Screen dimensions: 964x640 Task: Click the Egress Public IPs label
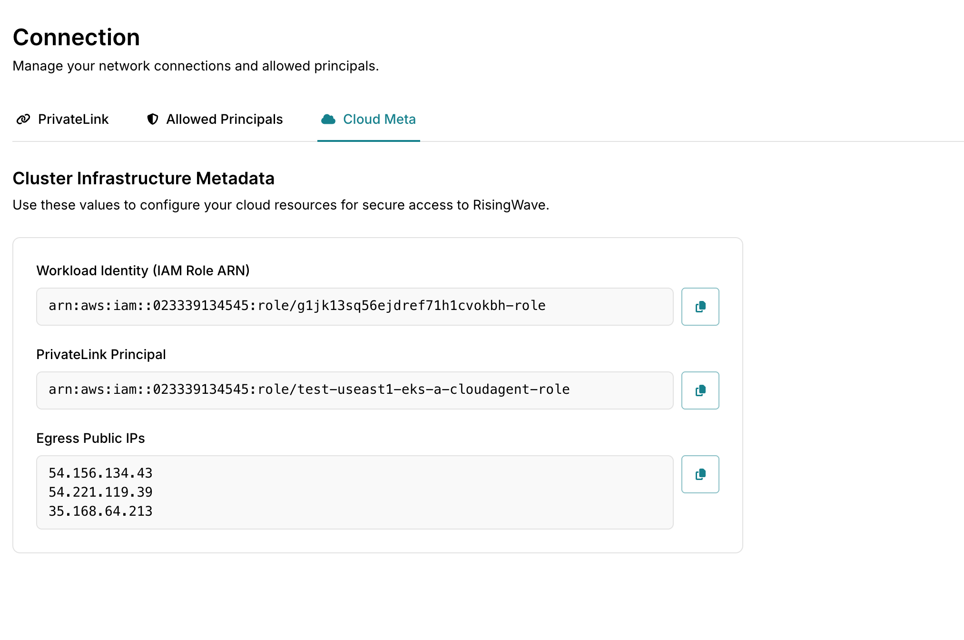pyautogui.click(x=90, y=438)
